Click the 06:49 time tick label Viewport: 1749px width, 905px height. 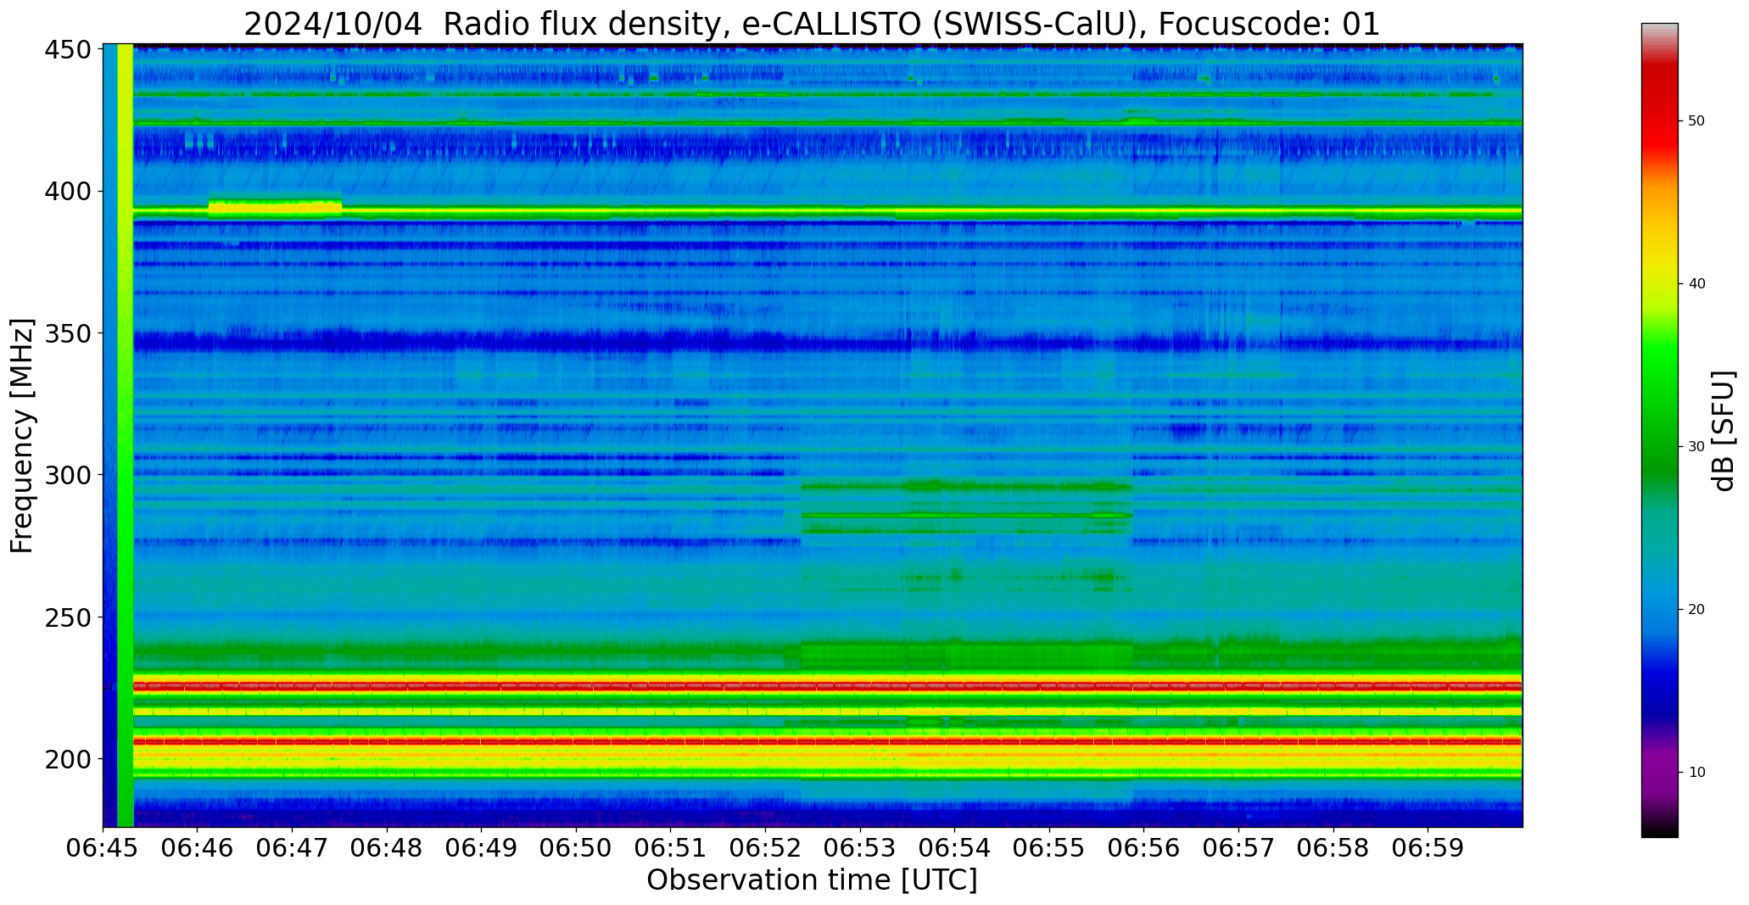click(482, 848)
